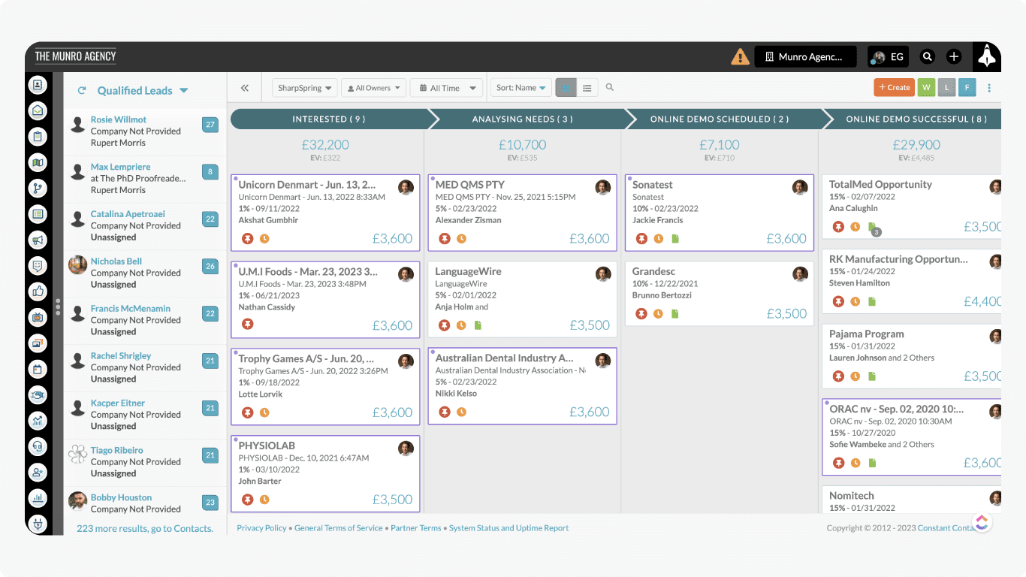The image size is (1026, 577).
Task: Open the Partner Terms link
Action: click(x=416, y=528)
